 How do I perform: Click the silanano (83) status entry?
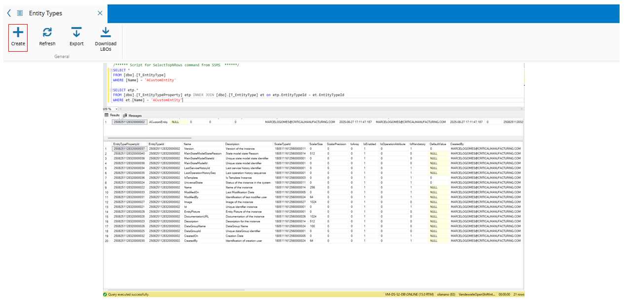[446, 294]
